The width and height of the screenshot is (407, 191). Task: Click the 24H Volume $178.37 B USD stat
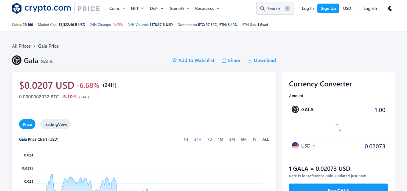(x=150, y=25)
